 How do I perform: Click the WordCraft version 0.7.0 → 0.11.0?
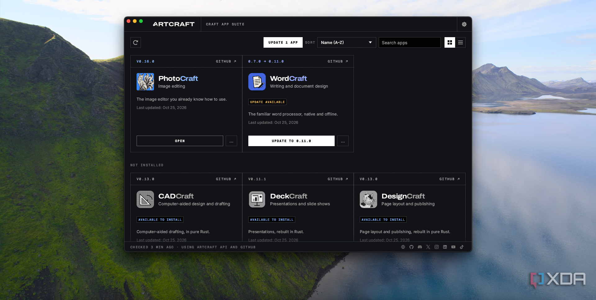coord(266,62)
